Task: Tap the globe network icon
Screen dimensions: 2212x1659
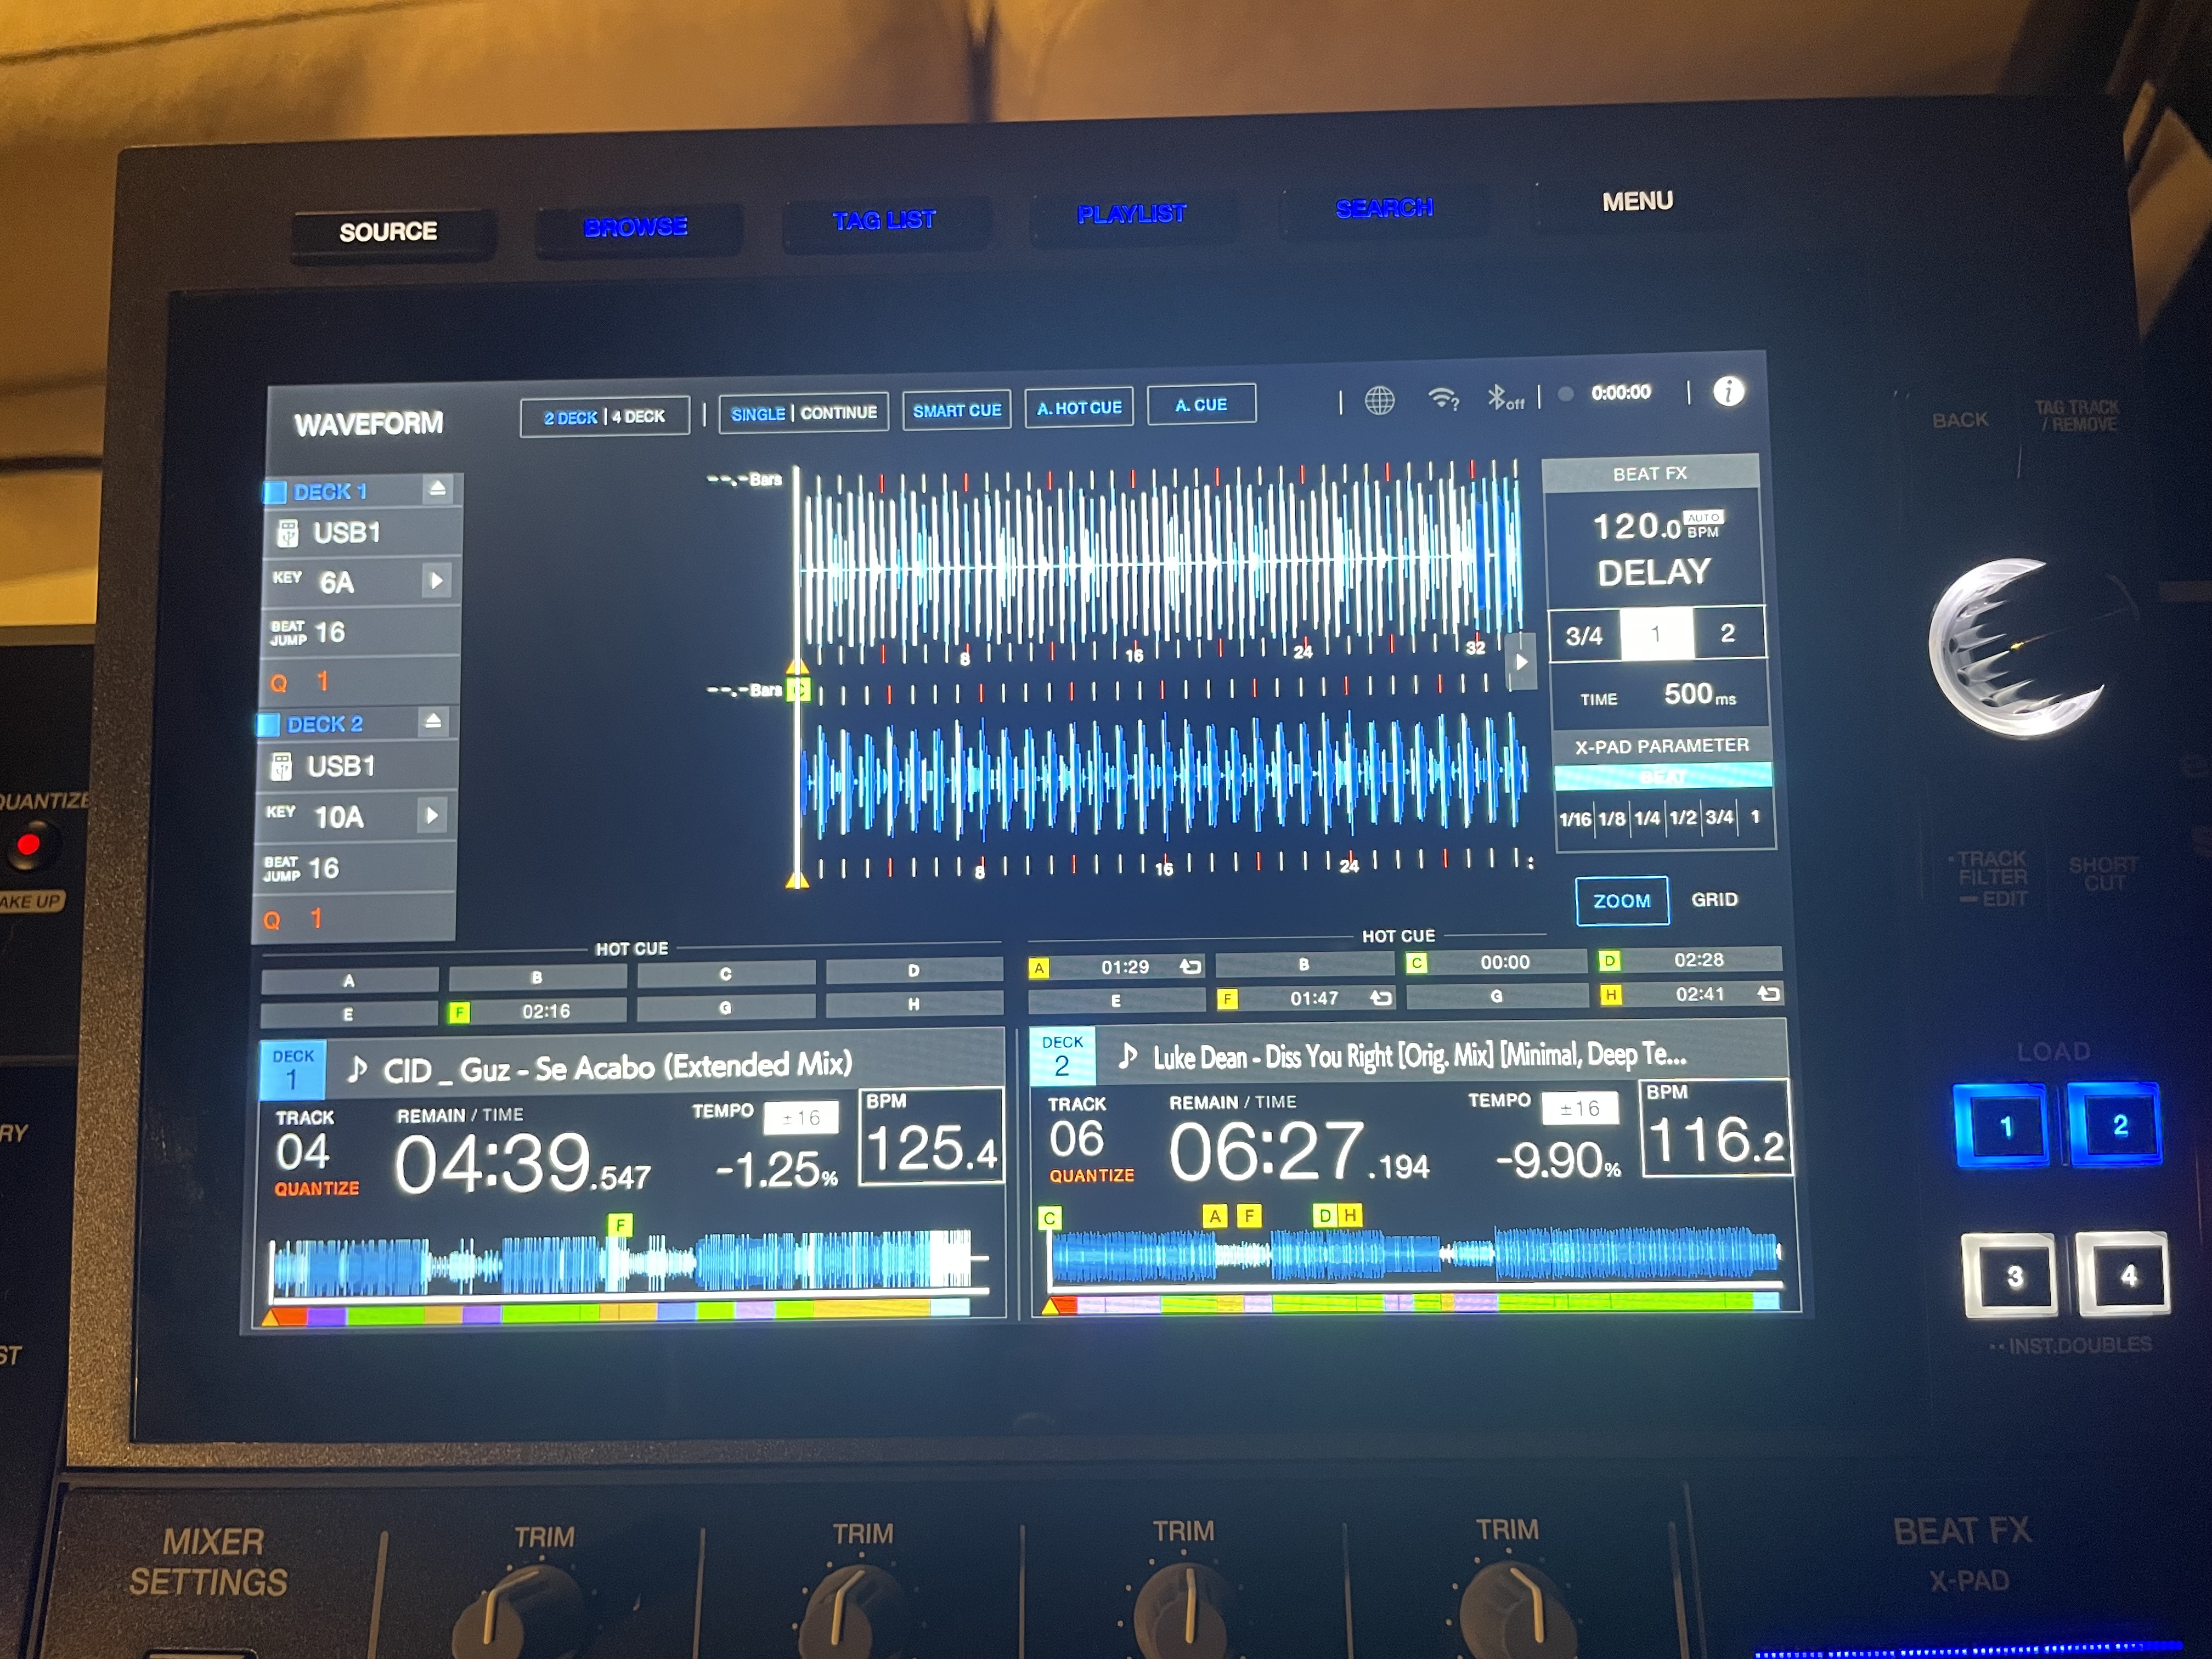Action: [x=1380, y=401]
